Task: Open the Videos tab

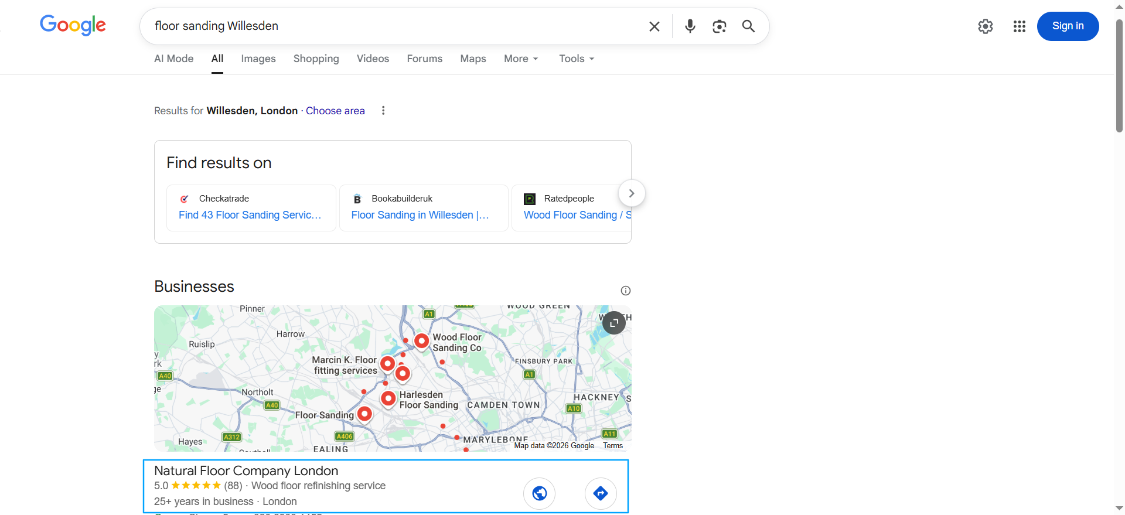Action: 373,59
